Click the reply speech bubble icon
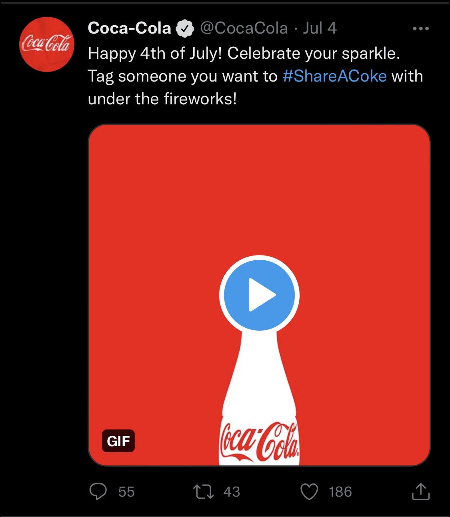The width and height of the screenshot is (450, 517). tap(98, 492)
